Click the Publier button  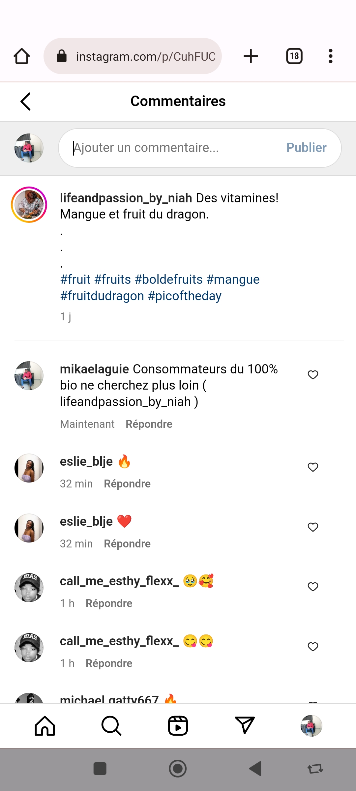point(306,148)
